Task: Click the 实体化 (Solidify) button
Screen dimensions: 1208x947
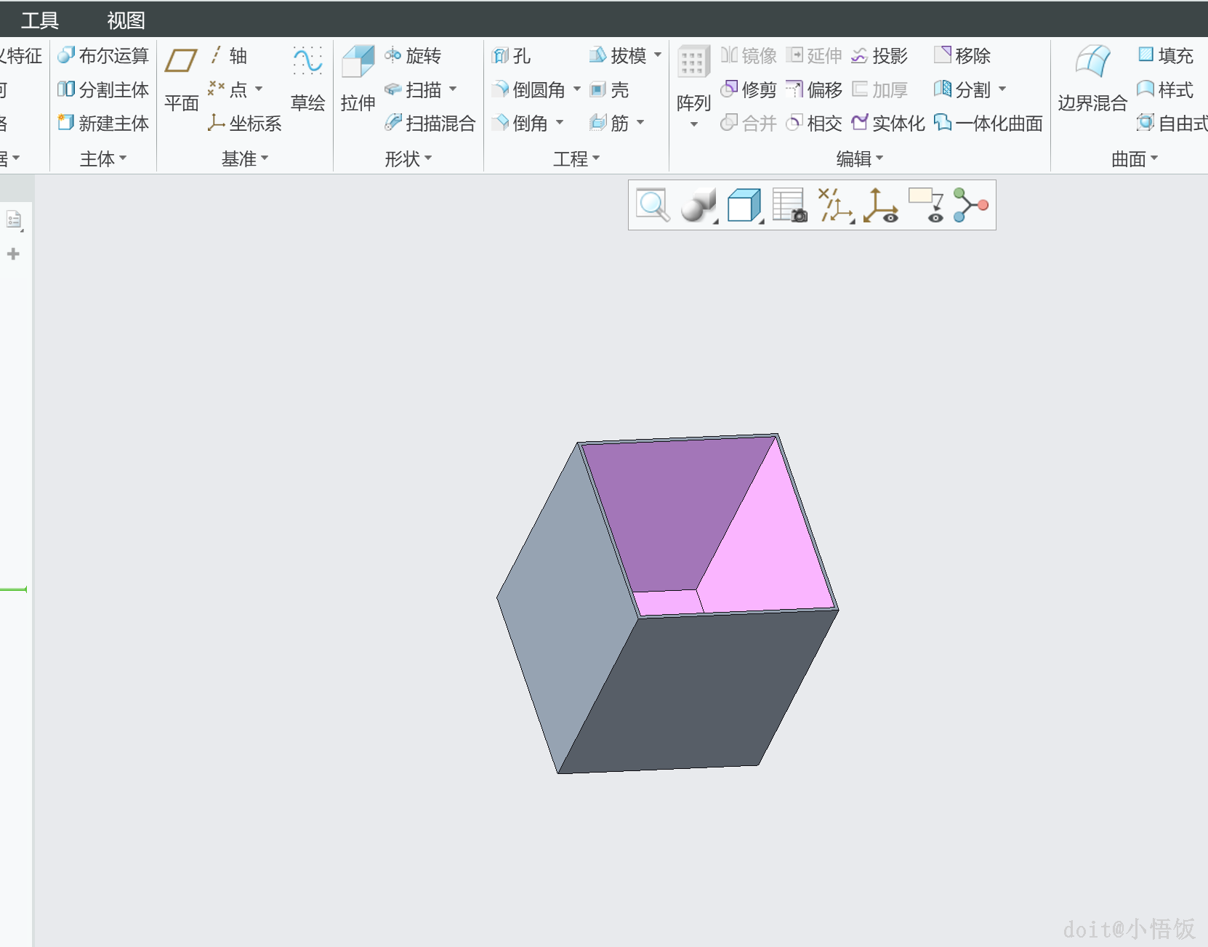Action: tap(888, 124)
